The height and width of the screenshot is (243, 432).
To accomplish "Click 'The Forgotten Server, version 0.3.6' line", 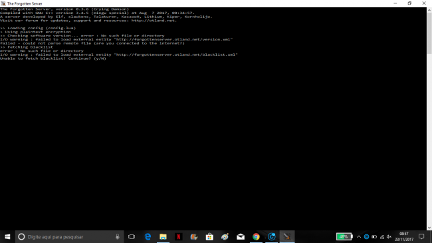I will [x=64, y=9].
